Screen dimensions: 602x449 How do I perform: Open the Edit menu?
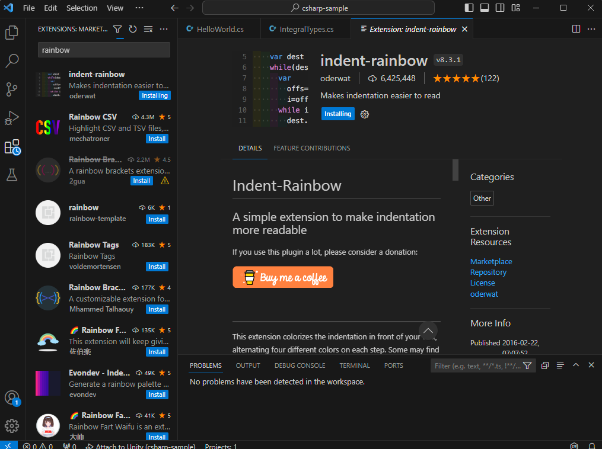50,8
